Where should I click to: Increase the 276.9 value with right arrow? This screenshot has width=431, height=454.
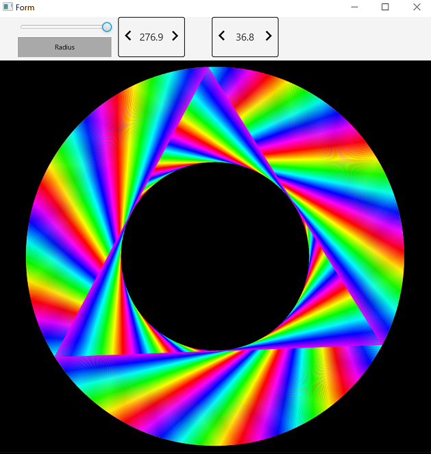click(175, 36)
